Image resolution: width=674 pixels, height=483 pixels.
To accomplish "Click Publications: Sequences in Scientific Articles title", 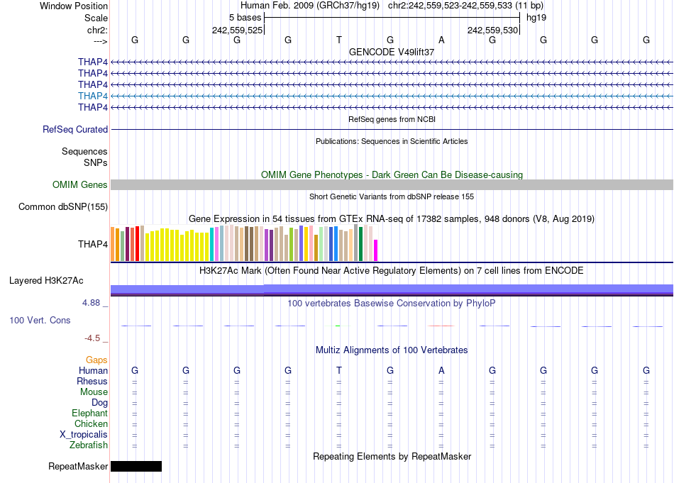I will (392, 141).
